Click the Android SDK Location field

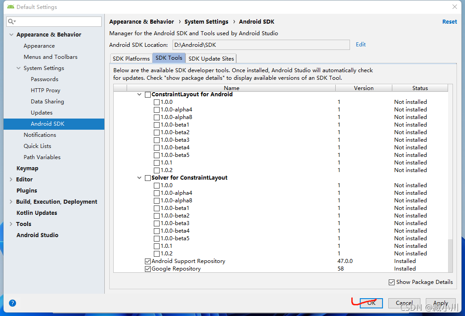[261, 45]
